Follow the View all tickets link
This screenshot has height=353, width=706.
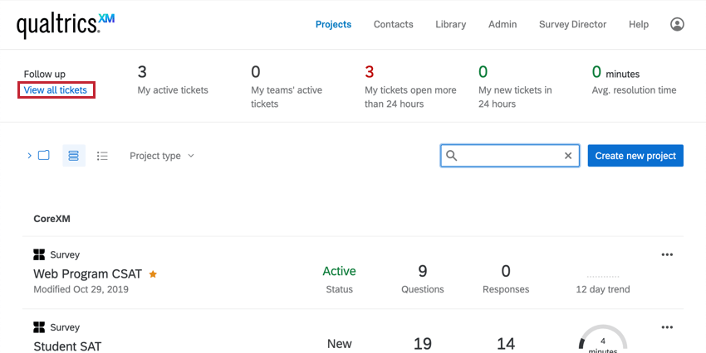(56, 90)
